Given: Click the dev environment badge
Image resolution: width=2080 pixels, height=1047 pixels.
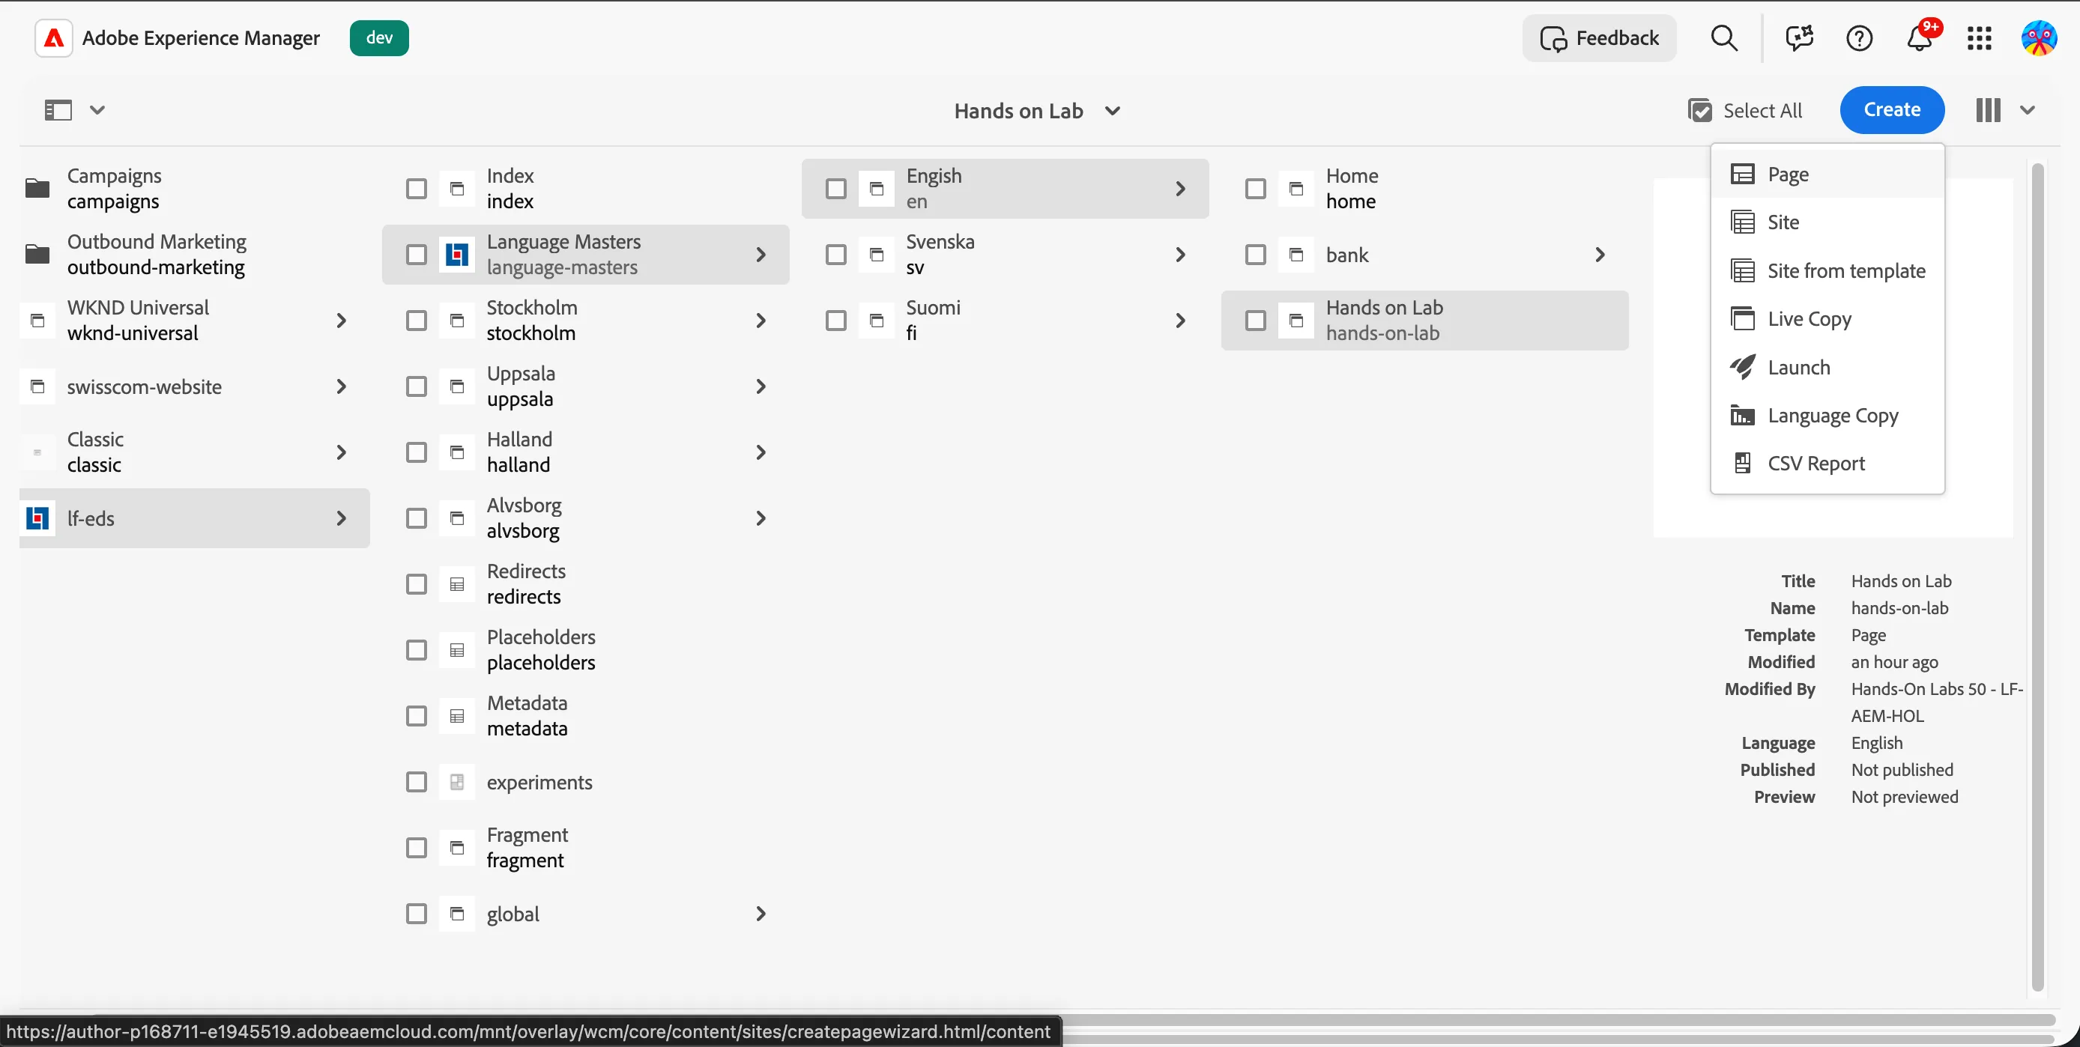Looking at the screenshot, I should (x=378, y=38).
